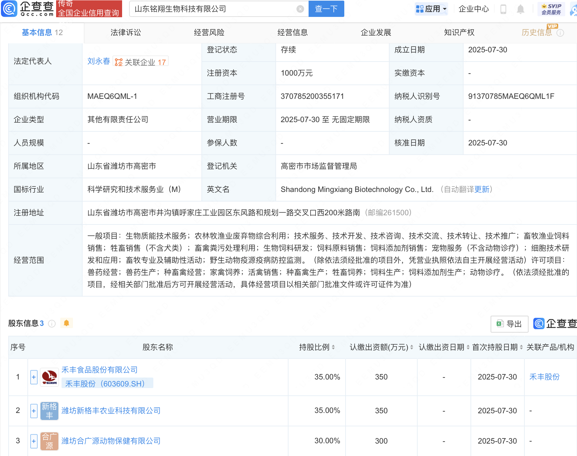Click info icon beside 历史信息 tab
Screen dimensions: 577x456
560,33
